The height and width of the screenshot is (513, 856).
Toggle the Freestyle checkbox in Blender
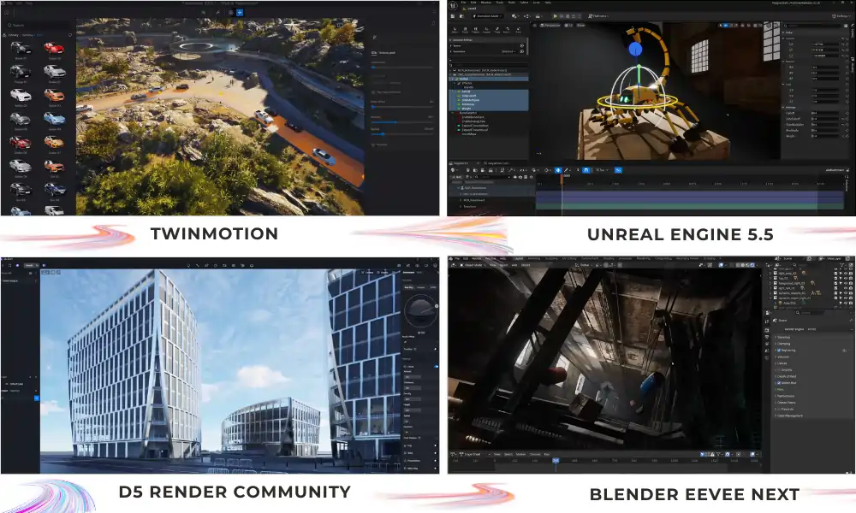pyautogui.click(x=779, y=409)
